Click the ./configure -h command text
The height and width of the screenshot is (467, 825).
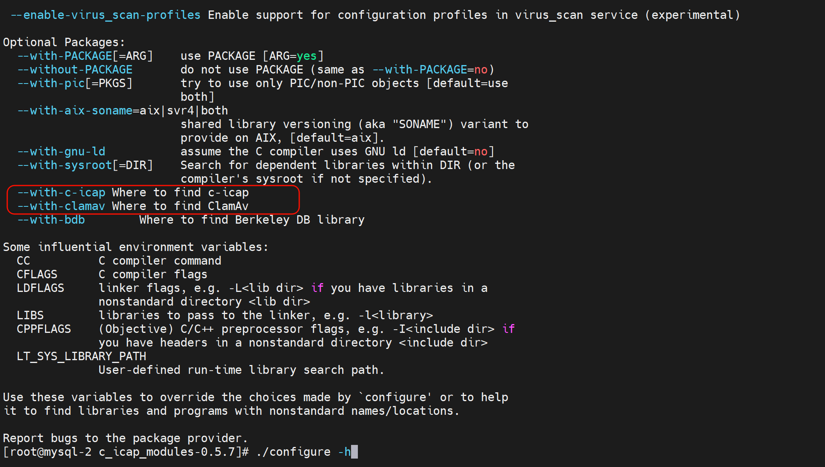tap(303, 452)
